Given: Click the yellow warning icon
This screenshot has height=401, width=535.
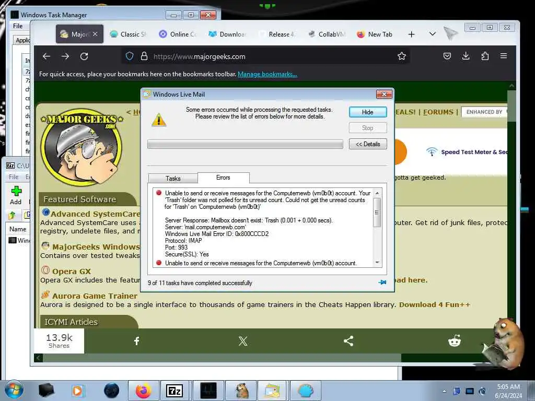Looking at the screenshot, I should (159, 120).
